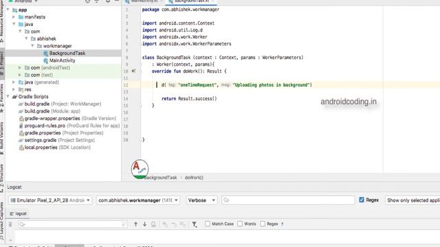Click the fold marker on line 10

[141, 71]
